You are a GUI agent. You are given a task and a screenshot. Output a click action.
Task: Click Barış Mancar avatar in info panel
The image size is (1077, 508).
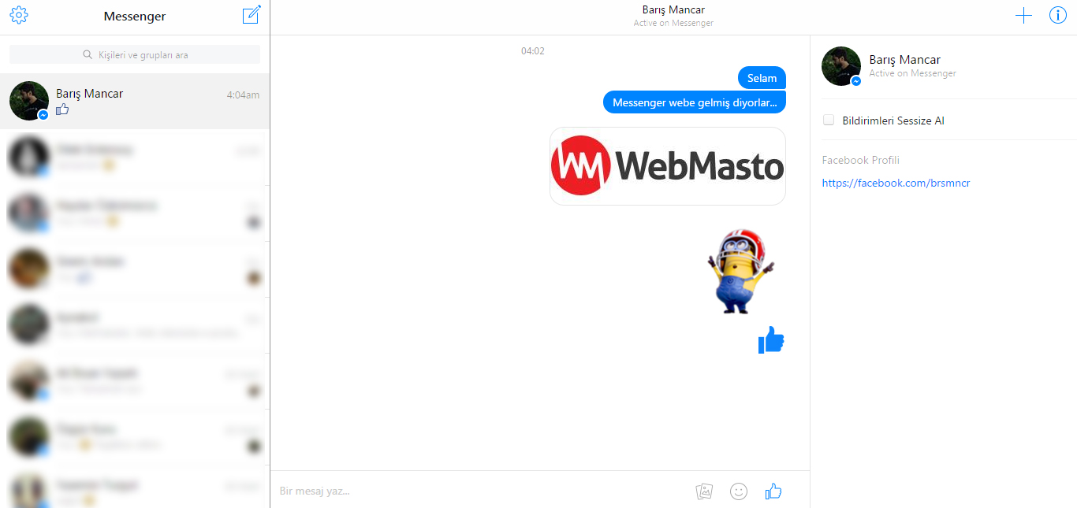click(x=841, y=66)
